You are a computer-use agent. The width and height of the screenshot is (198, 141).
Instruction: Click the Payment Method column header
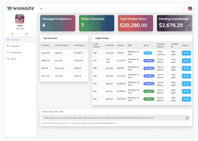pyautogui.click(x=161, y=45)
